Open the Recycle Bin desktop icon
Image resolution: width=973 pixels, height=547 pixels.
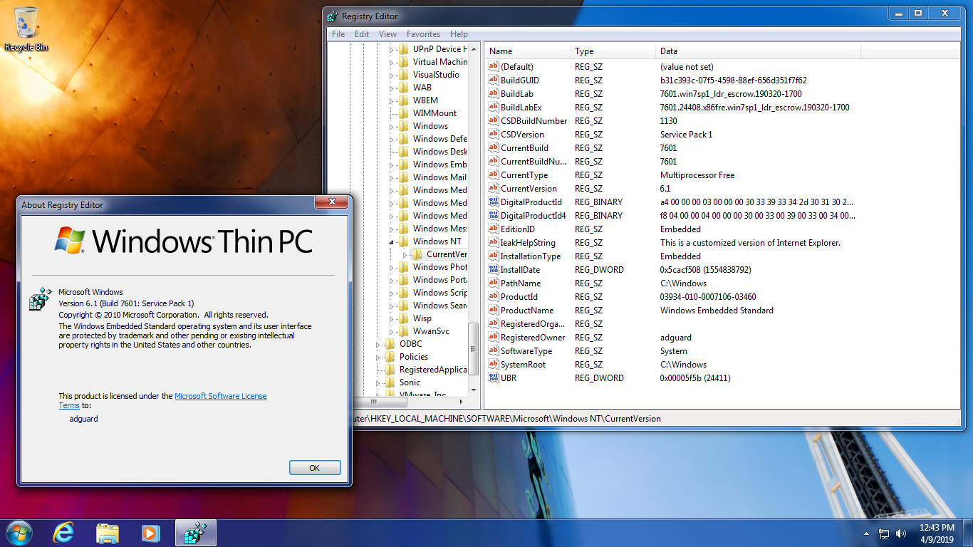26,28
